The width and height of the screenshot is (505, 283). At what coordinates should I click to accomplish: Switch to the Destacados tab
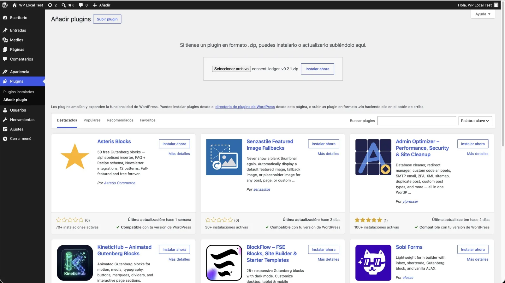[67, 120]
